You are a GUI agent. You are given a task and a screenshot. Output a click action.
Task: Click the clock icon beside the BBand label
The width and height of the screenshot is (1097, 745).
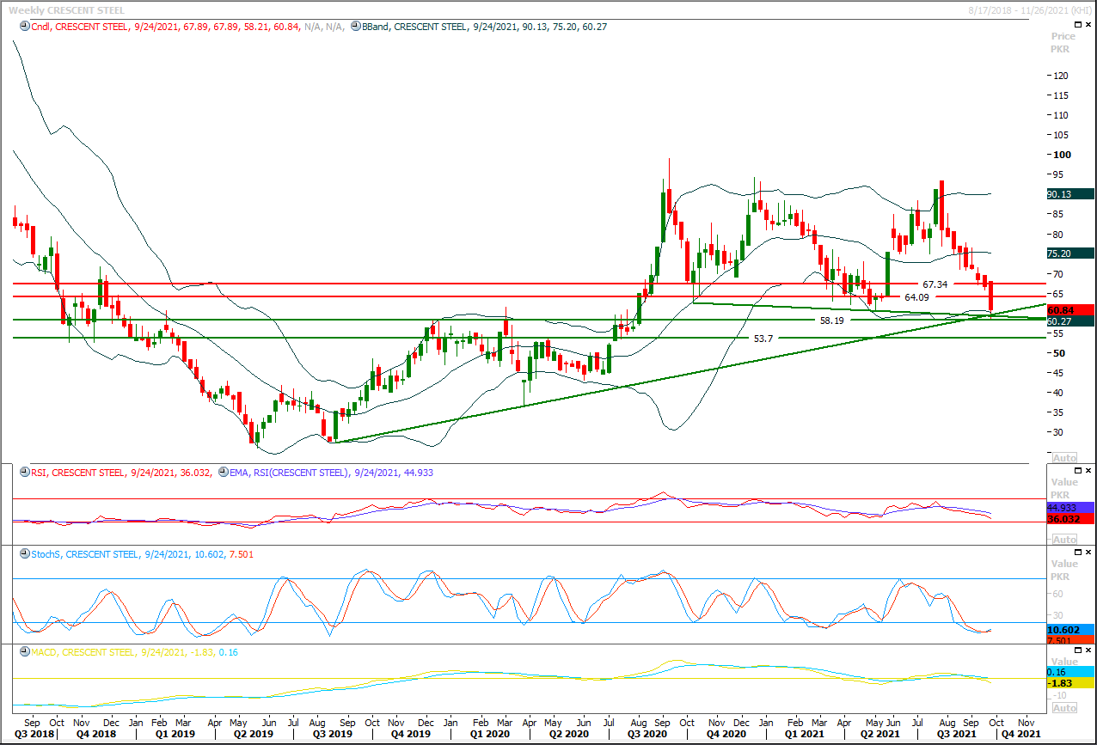pos(356,27)
